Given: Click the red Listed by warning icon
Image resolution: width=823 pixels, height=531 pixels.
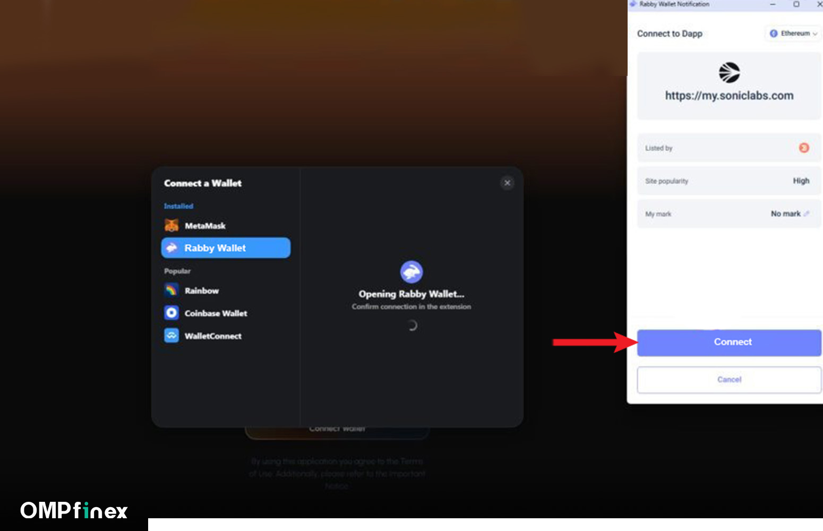Looking at the screenshot, I should [803, 148].
